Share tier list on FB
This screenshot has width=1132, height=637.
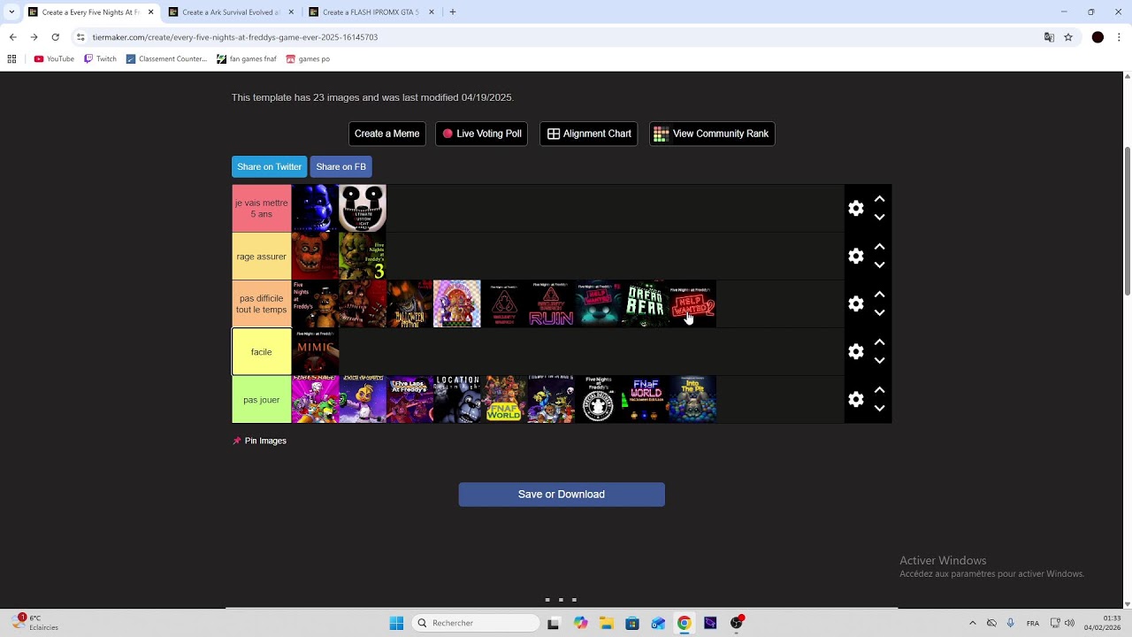pos(340,167)
